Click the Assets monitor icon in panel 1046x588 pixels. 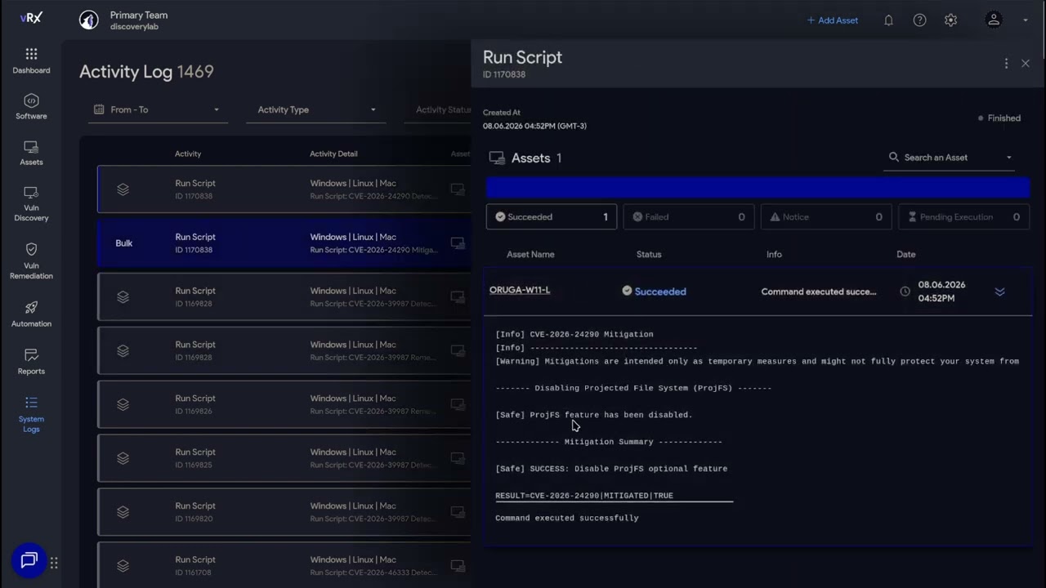pos(496,158)
